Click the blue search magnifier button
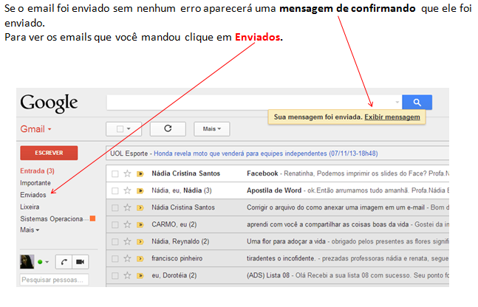 417,103
